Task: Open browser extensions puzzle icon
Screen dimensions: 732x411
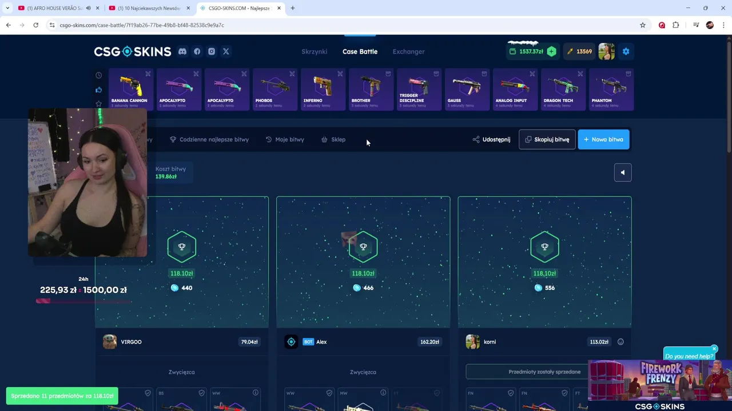Action: tap(676, 25)
